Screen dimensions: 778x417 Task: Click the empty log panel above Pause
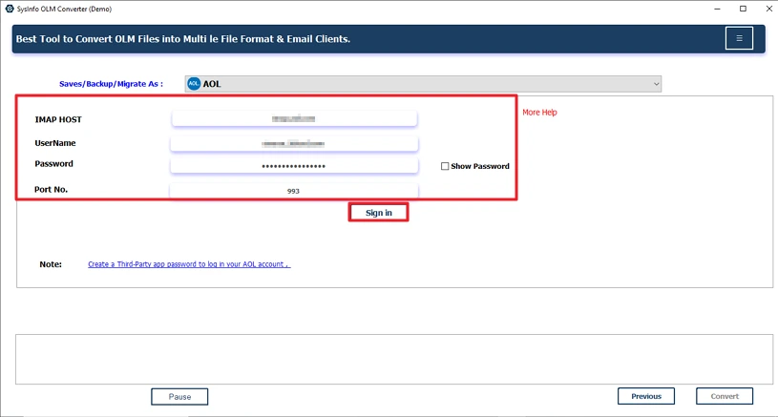click(x=394, y=359)
